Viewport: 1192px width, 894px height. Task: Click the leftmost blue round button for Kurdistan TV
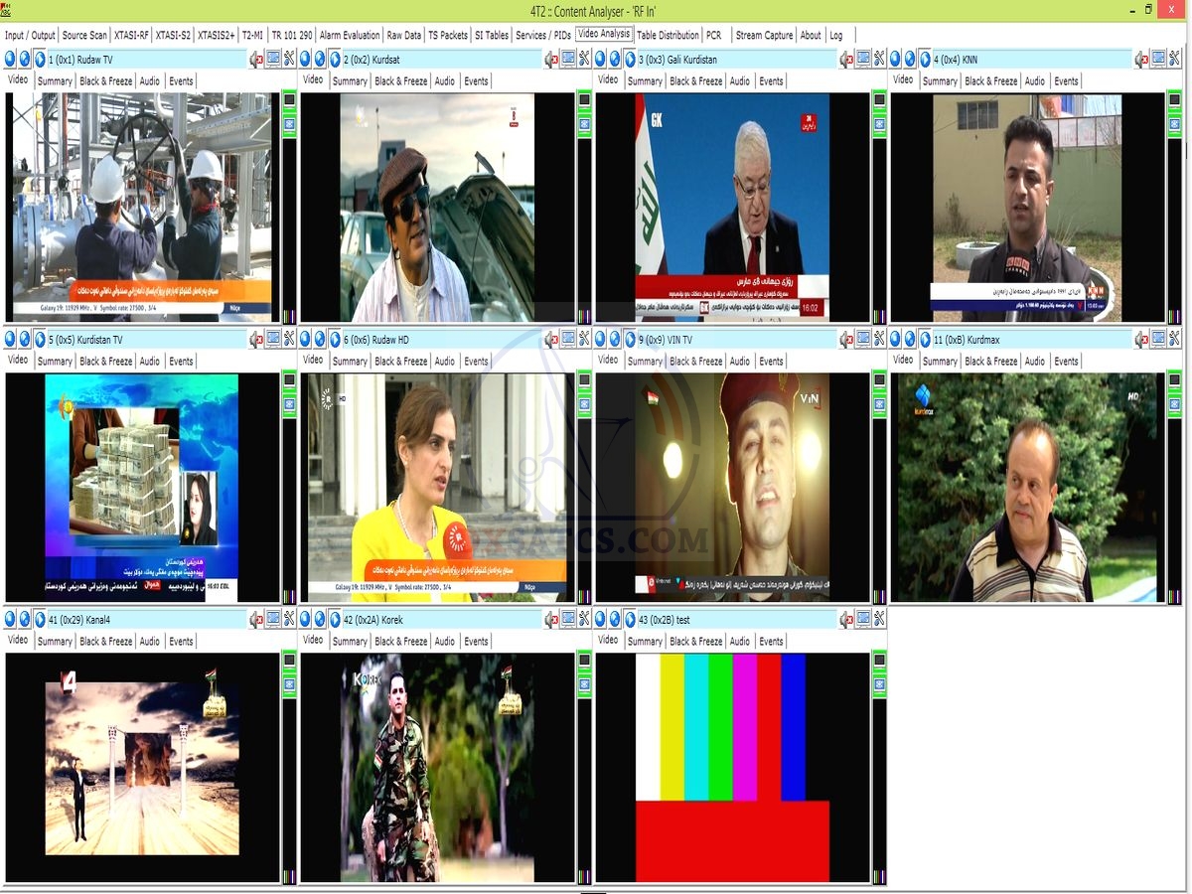(10, 340)
